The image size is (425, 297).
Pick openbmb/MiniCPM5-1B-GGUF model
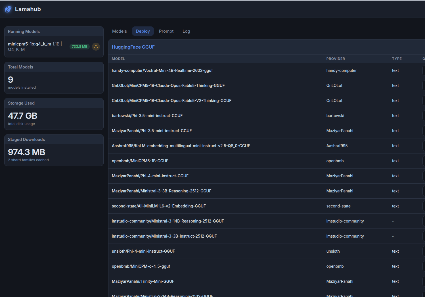pyautogui.click(x=140, y=161)
